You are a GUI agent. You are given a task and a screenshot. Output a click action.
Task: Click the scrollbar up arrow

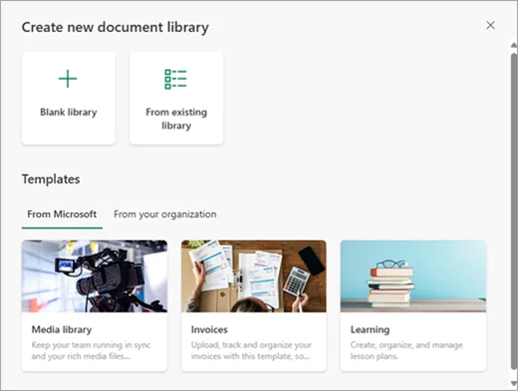(x=514, y=45)
